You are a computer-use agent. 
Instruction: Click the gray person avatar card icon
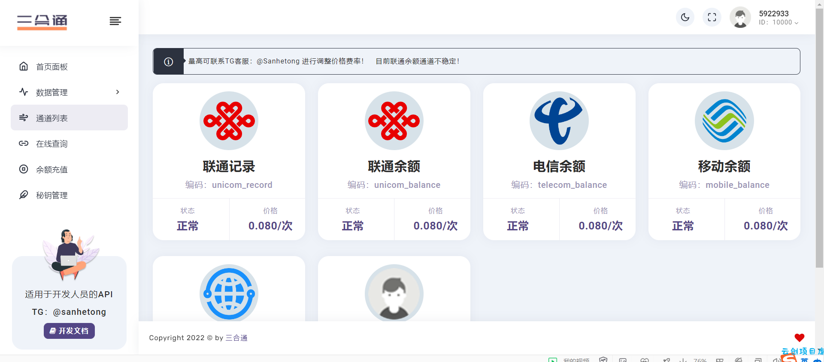coord(394,293)
